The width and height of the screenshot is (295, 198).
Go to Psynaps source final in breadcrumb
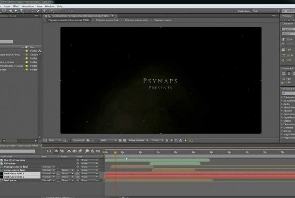[x=107, y=20]
